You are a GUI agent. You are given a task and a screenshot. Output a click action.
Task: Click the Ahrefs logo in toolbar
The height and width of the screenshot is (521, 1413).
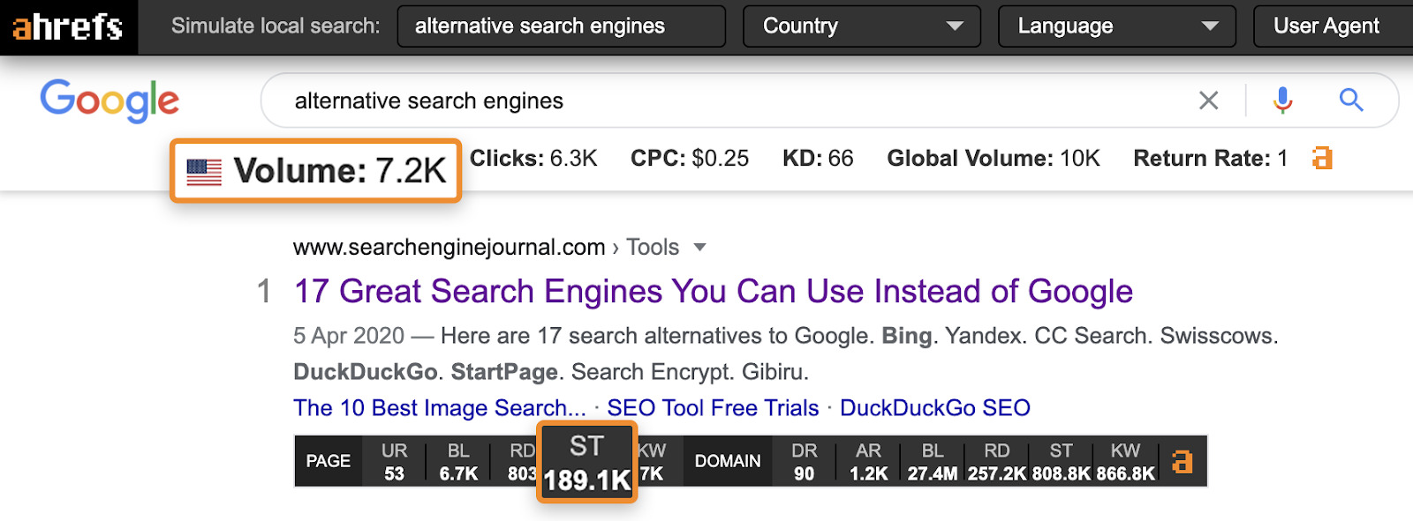[x=68, y=26]
